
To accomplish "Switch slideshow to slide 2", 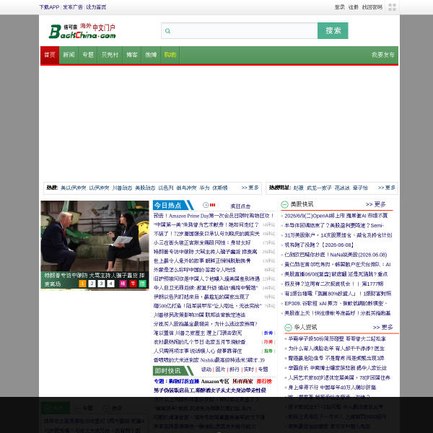I will point(92,284).
